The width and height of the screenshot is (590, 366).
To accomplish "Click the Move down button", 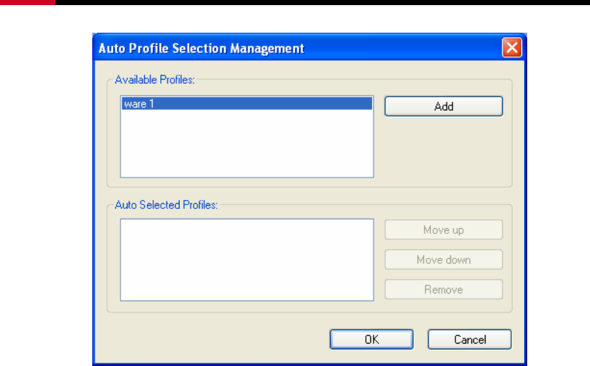I will pos(444,260).
